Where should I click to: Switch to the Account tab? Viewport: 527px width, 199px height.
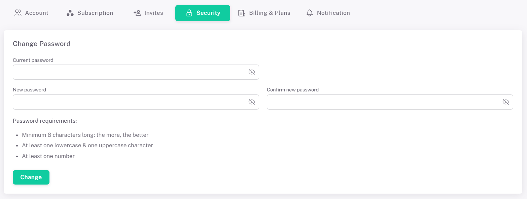click(36, 13)
